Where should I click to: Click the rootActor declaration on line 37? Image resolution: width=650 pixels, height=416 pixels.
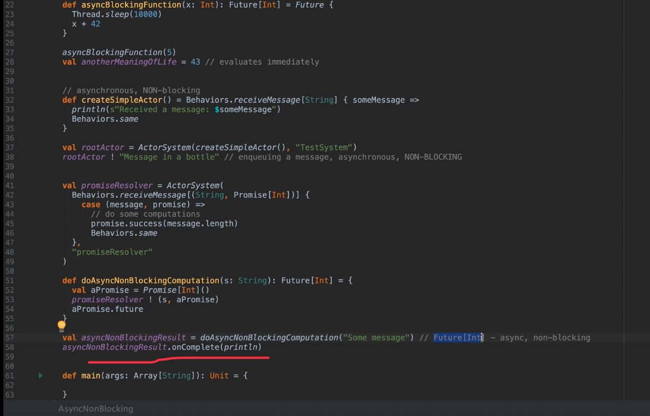(102, 148)
